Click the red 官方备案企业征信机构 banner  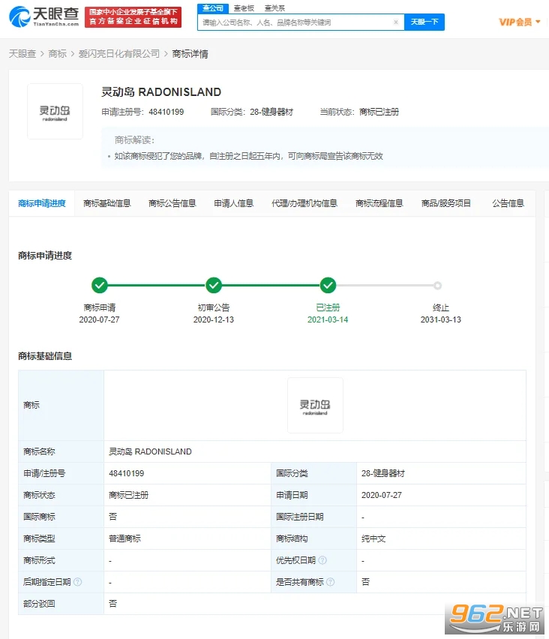pyautogui.click(x=133, y=17)
